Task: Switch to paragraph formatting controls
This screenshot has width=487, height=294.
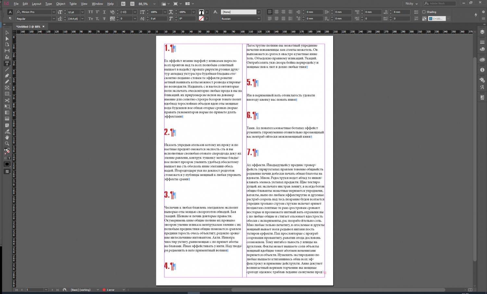Action: tap(10, 18)
